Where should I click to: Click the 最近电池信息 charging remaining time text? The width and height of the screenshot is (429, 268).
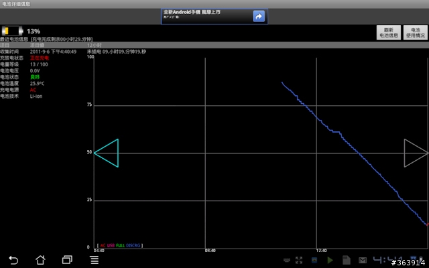pyautogui.click(x=46, y=39)
